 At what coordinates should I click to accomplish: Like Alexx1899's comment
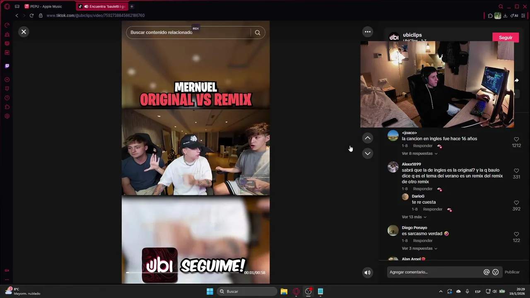click(x=516, y=171)
